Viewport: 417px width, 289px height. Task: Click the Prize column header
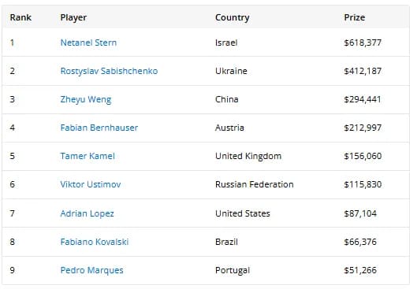[354, 17]
